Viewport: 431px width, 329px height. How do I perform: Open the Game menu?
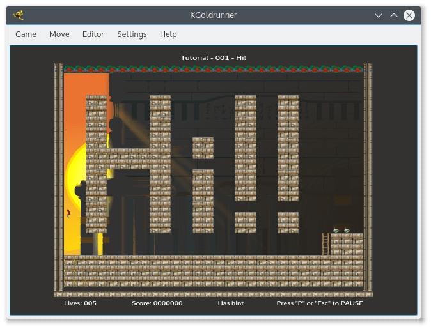click(26, 34)
